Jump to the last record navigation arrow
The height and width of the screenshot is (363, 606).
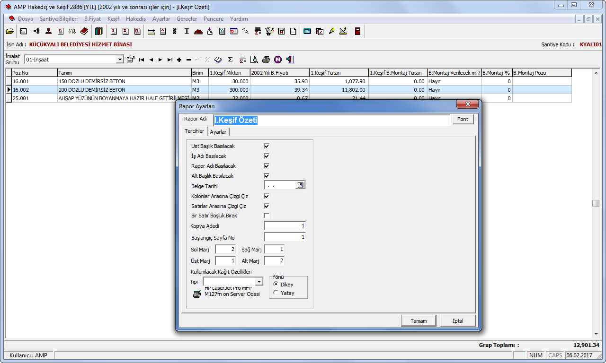[170, 60]
